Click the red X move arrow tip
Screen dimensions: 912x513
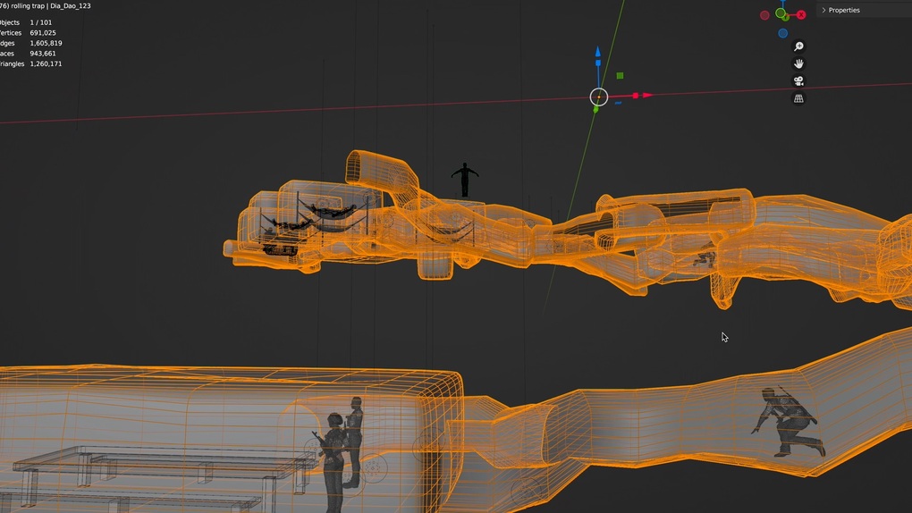[647, 95]
